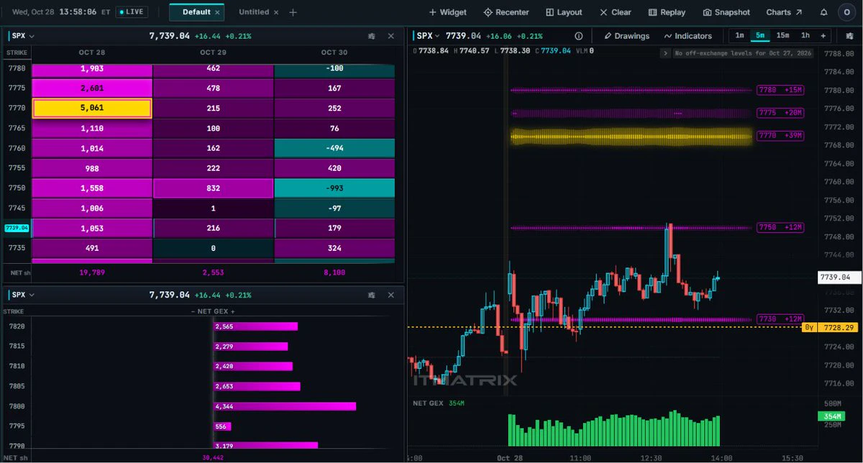The height and width of the screenshot is (463, 863).
Task: Click the 354M Net GEX value tag
Action: pos(831,416)
